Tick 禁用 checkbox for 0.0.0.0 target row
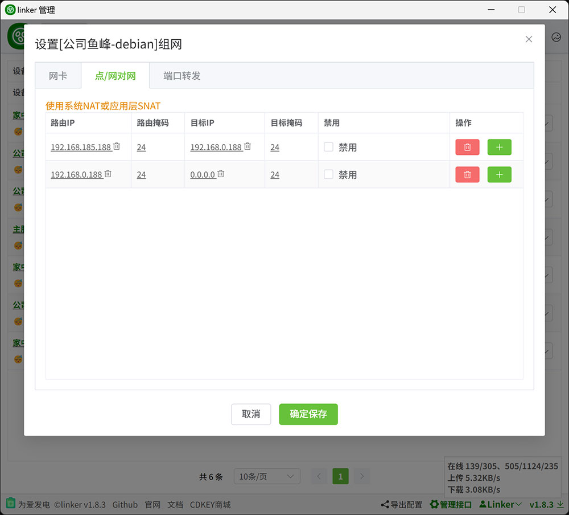569x515 pixels. pos(328,174)
